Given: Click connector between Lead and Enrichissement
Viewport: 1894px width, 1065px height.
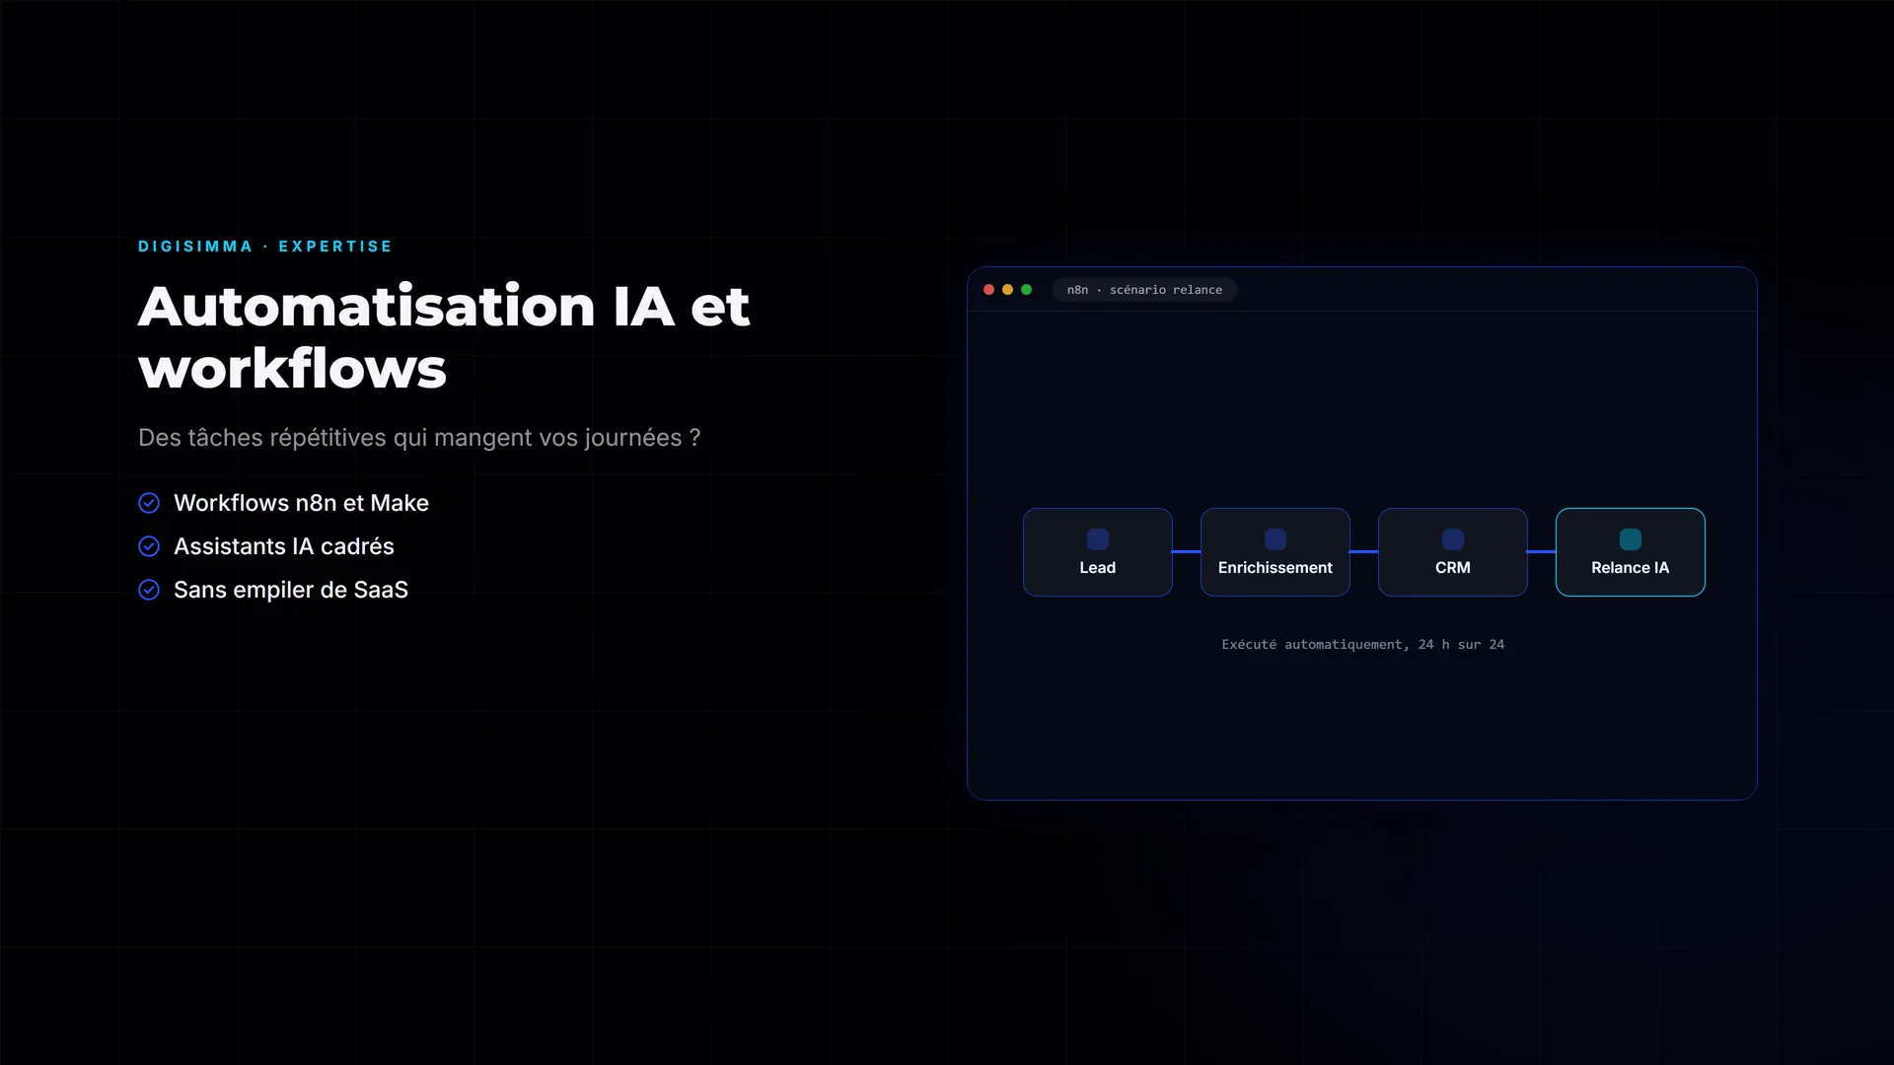Looking at the screenshot, I should [1186, 552].
